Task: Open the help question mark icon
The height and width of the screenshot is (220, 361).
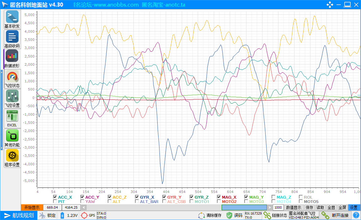Action: point(356,215)
